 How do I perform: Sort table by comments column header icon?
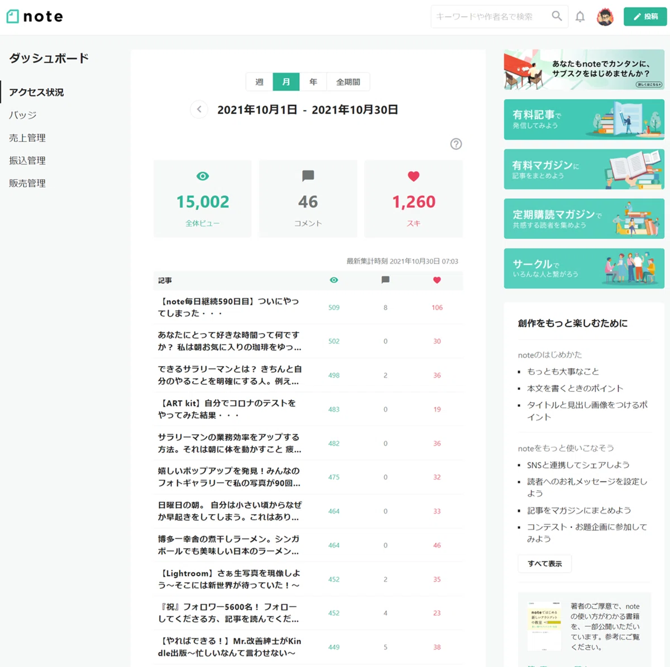(x=385, y=280)
